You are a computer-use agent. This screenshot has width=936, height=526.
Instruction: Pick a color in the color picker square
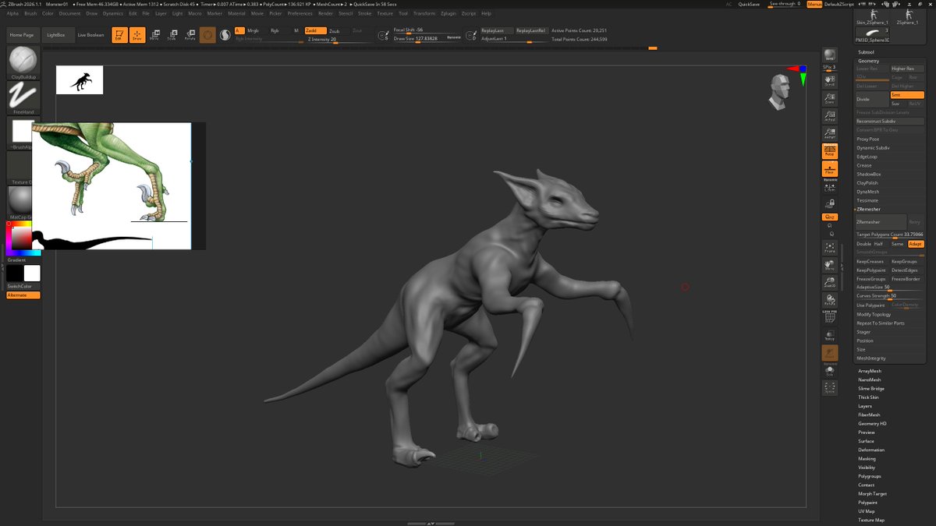point(21,237)
